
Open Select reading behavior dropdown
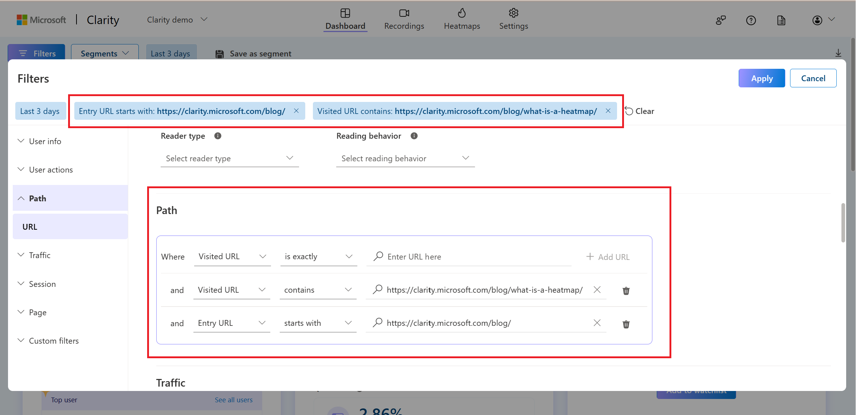tap(405, 158)
